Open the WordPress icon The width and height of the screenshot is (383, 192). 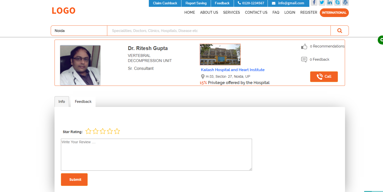[345, 3]
